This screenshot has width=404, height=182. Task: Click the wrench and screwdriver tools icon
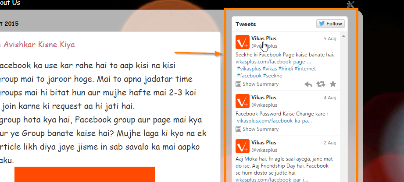coord(350,4)
